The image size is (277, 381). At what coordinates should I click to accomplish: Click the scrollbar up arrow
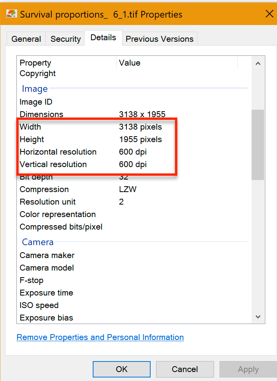tap(258, 63)
